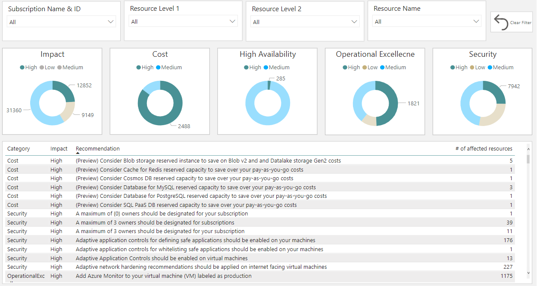Screen dimensions: 537x286
Task: Select the Add Azure Monitor recommendation row
Action: tap(164, 276)
